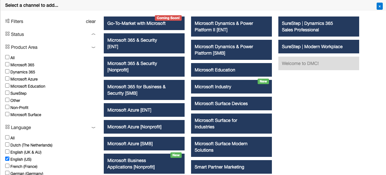This screenshot has width=386, height=175.
Task: Click the Language section grid icon
Action: point(7,127)
